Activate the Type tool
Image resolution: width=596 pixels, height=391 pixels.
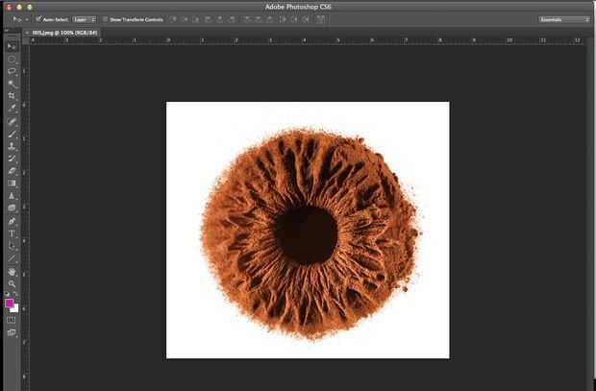[x=12, y=233]
